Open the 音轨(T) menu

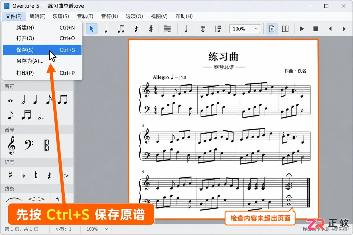pos(85,16)
